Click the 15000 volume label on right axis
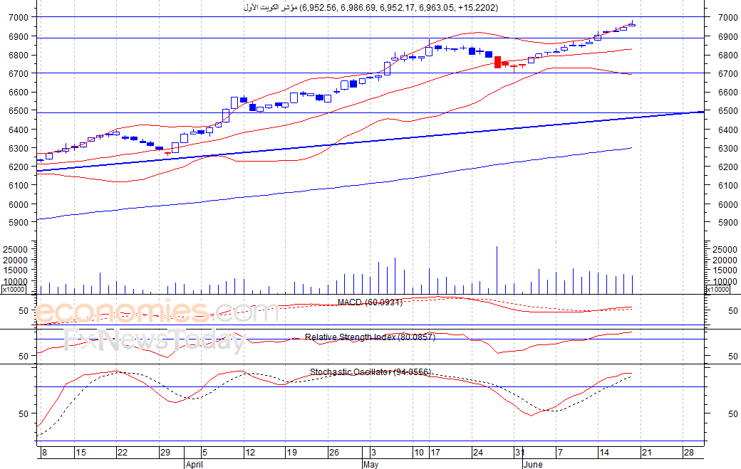 tap(725, 270)
